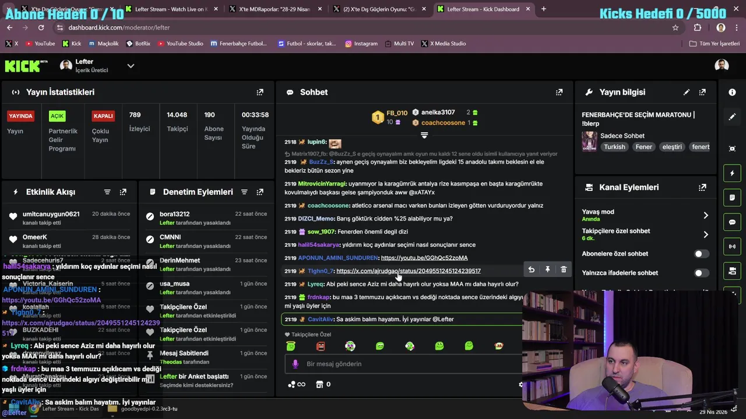746x419 pixels.
Task: Open the user avatar menu top right
Action: [722, 65]
